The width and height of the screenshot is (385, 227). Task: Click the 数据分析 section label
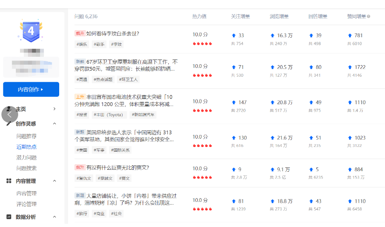click(26, 217)
